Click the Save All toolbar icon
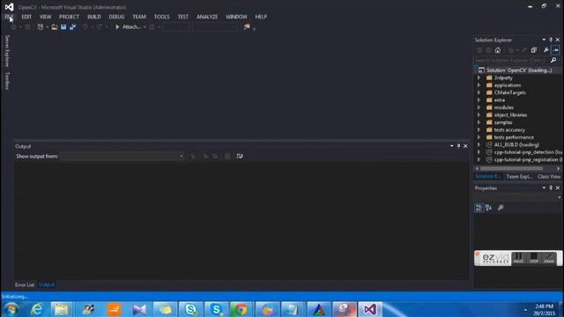Screen dimensions: 564x317 click(x=72, y=27)
